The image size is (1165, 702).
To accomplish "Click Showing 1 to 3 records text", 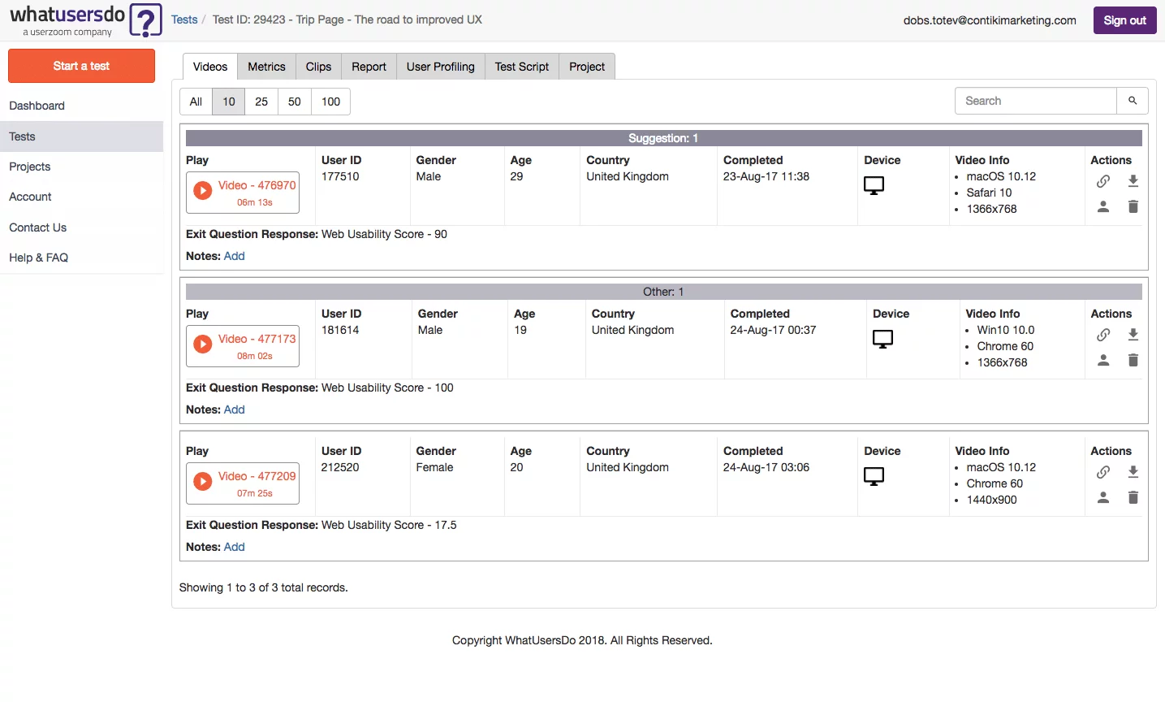I will [263, 587].
